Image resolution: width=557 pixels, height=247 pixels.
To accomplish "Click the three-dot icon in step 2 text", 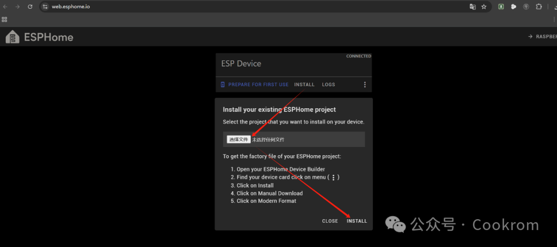I will (333, 177).
